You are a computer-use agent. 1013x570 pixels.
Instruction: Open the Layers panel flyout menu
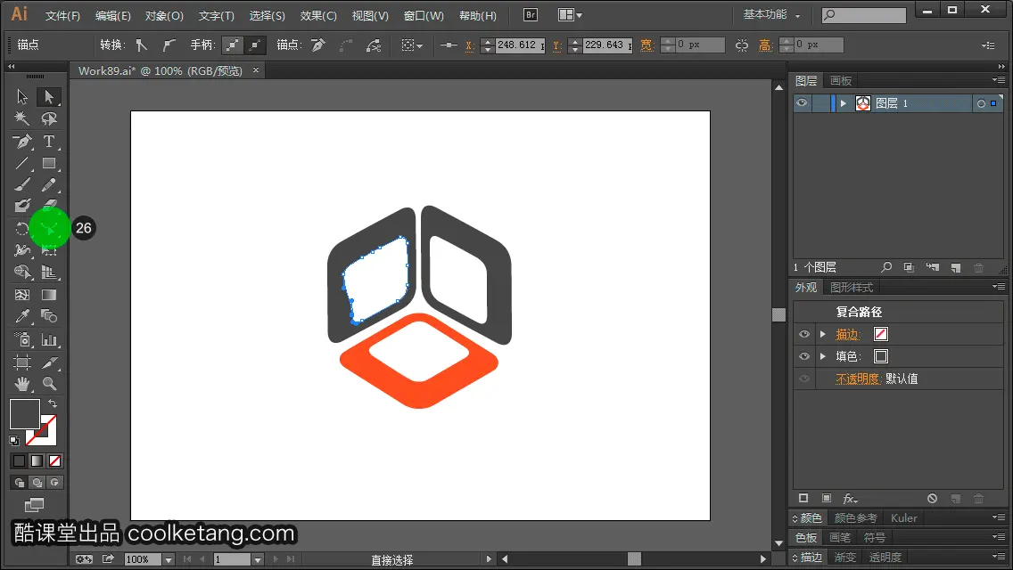(x=998, y=80)
